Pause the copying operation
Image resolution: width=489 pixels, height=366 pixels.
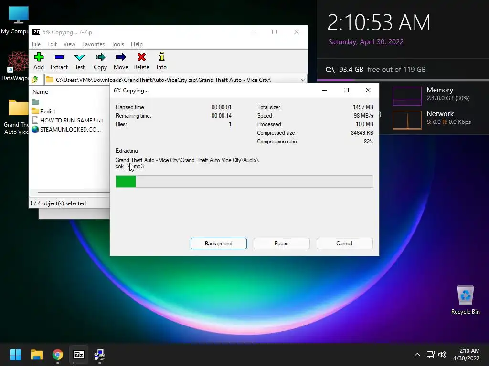click(282, 244)
